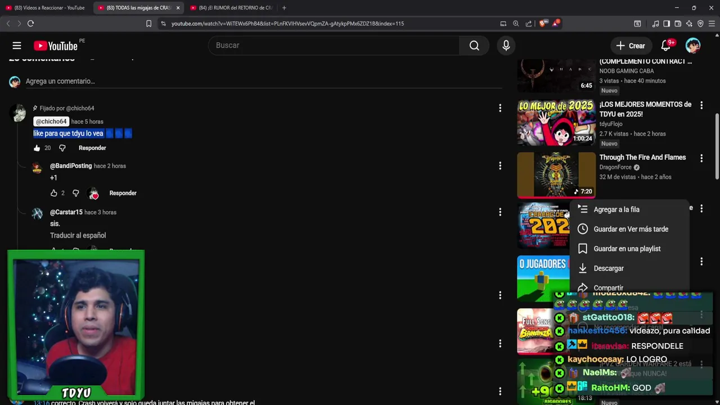Click the 13:16 timestamp link in comment

42,403
